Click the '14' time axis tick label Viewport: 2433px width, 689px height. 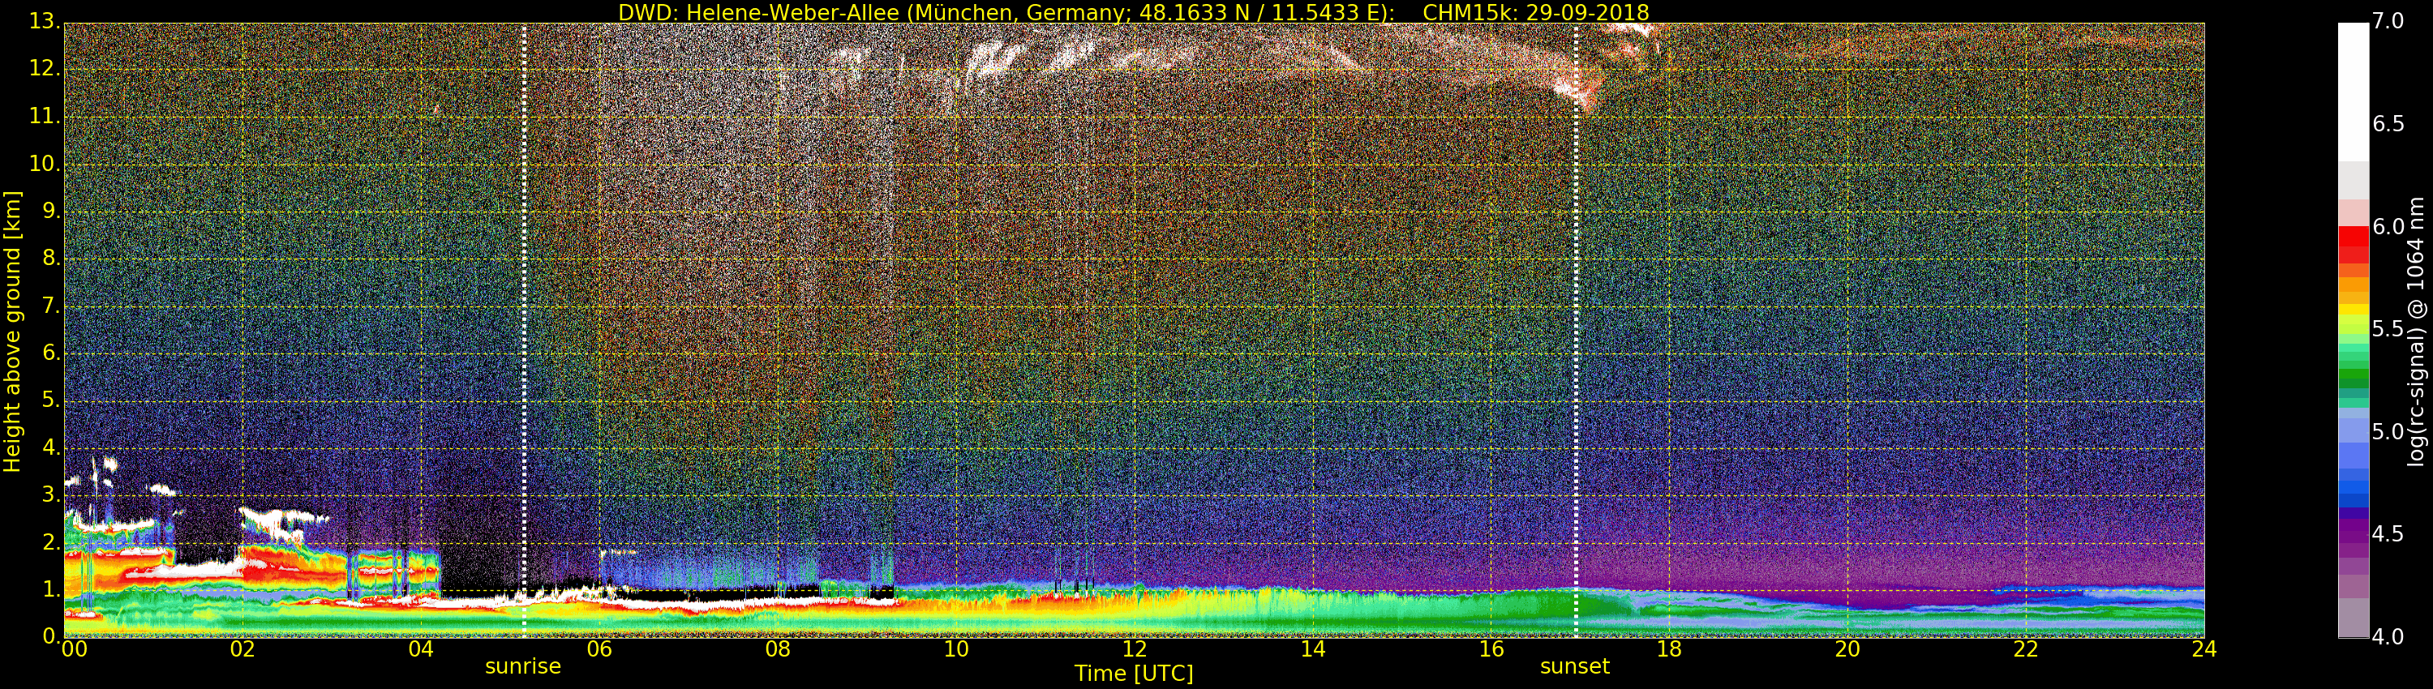(1313, 649)
